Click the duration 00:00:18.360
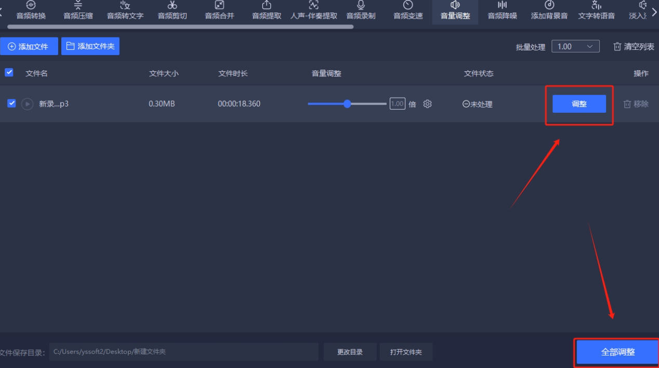This screenshot has width=659, height=368. click(239, 104)
